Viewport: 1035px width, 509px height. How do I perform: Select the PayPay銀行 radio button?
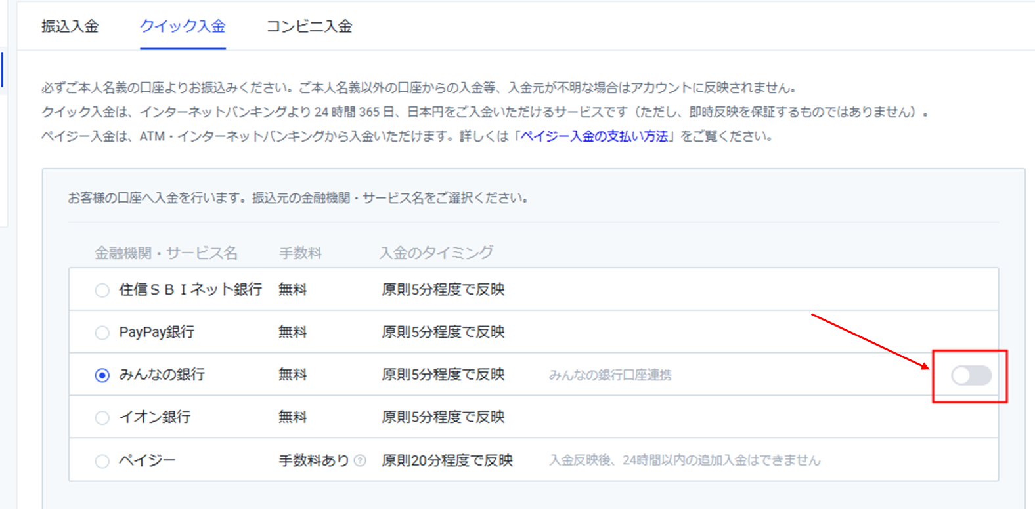pos(102,333)
